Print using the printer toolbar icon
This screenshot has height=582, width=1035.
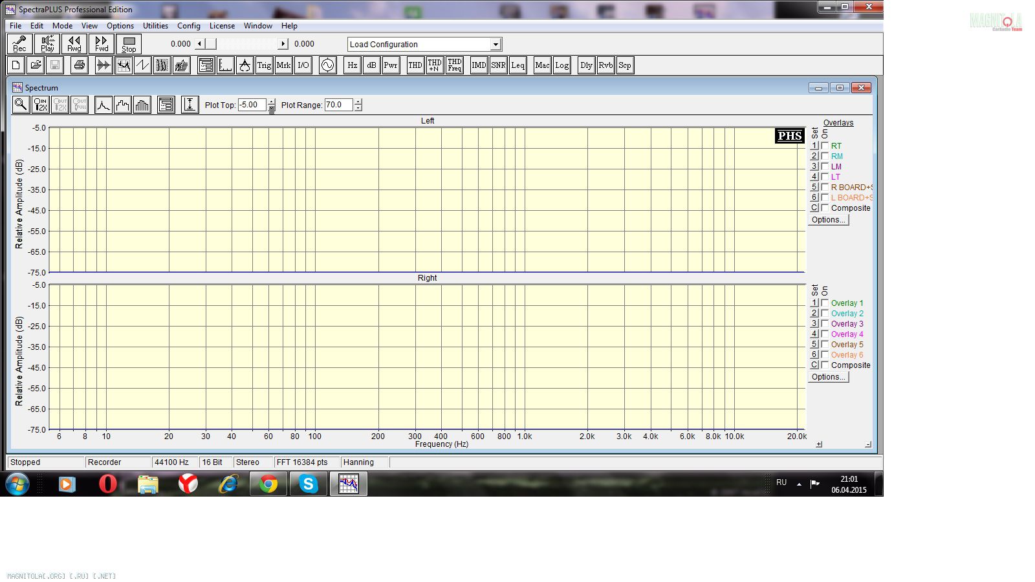pyautogui.click(x=79, y=65)
